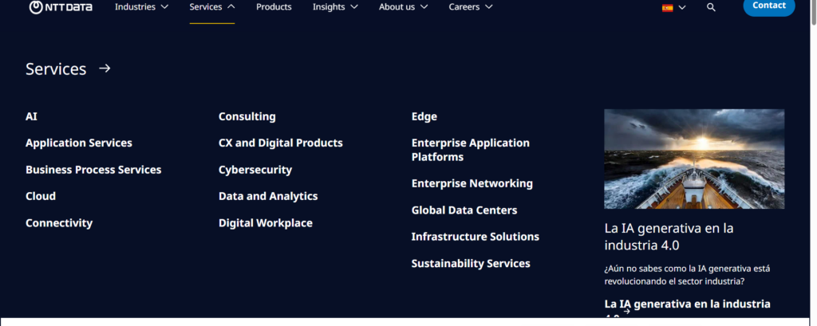The height and width of the screenshot is (326, 817).
Task: Go to Edge services
Action: point(424,116)
